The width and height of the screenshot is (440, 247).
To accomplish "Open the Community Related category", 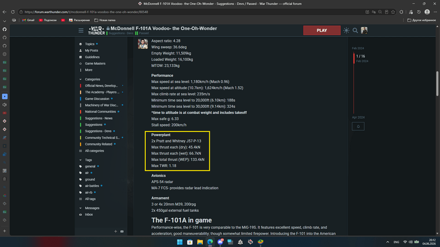I will click(99, 144).
